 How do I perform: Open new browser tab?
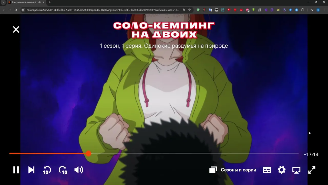coord(50,2)
